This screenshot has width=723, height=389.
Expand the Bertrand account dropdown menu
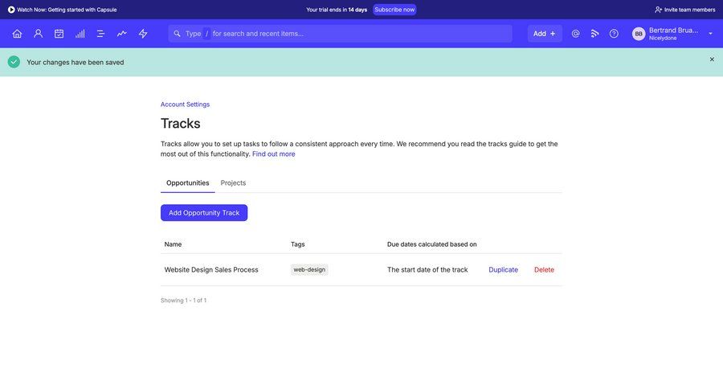(710, 34)
